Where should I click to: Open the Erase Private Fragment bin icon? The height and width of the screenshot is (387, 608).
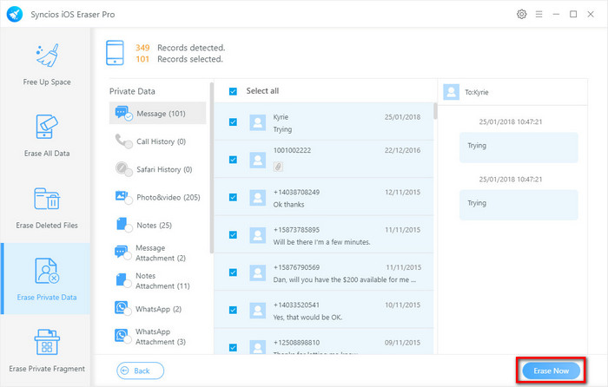click(47, 342)
